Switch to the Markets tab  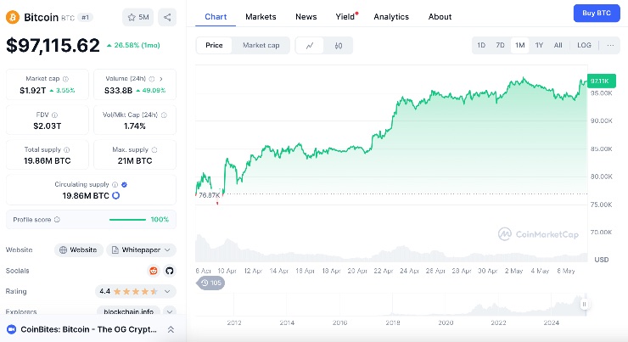tap(261, 16)
